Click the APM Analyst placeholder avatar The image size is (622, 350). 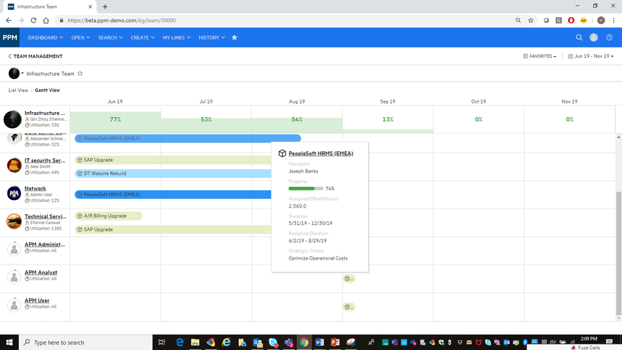coord(14,277)
